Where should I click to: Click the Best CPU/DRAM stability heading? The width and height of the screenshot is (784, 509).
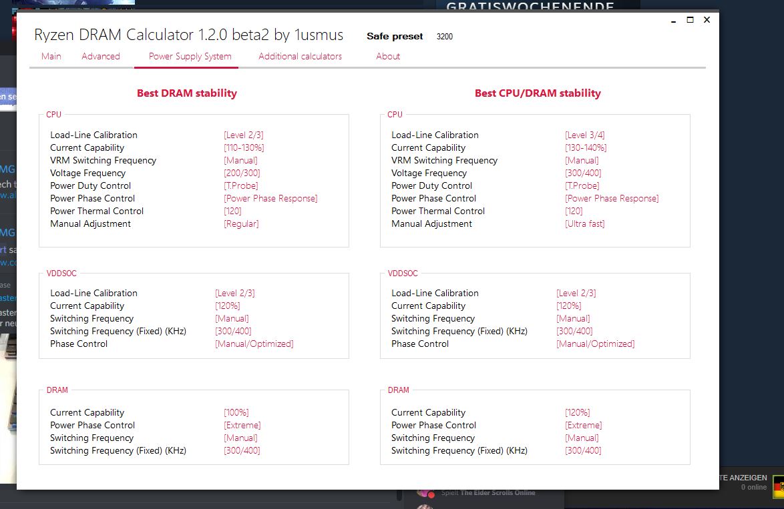[x=538, y=93]
